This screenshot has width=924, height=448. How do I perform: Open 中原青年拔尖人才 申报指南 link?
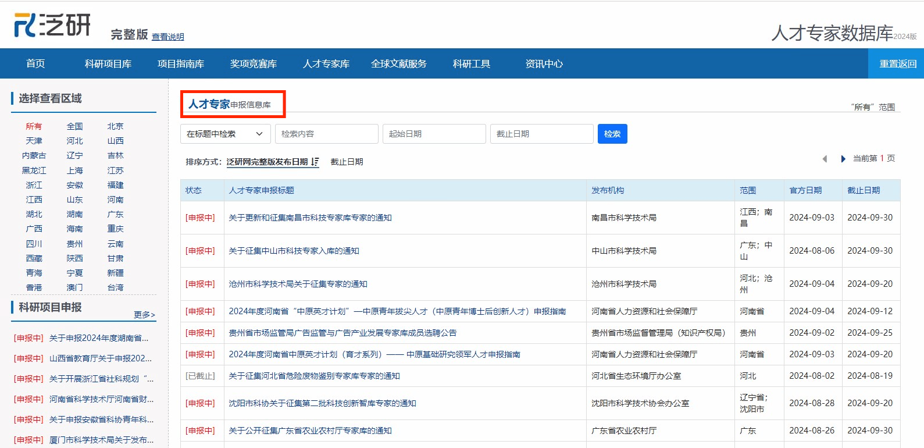pos(397,311)
